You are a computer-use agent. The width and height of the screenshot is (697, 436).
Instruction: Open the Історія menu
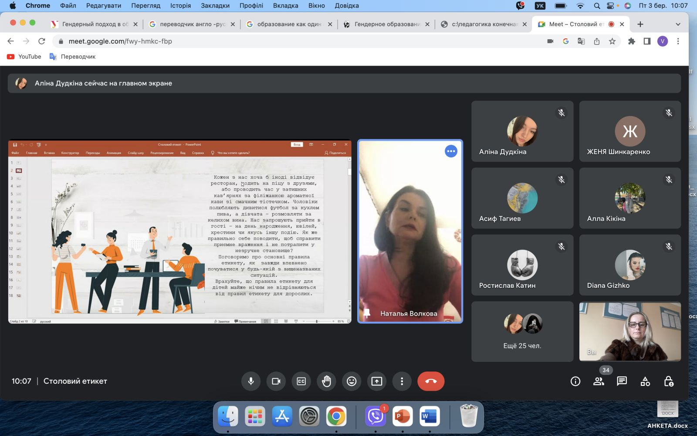click(x=180, y=6)
